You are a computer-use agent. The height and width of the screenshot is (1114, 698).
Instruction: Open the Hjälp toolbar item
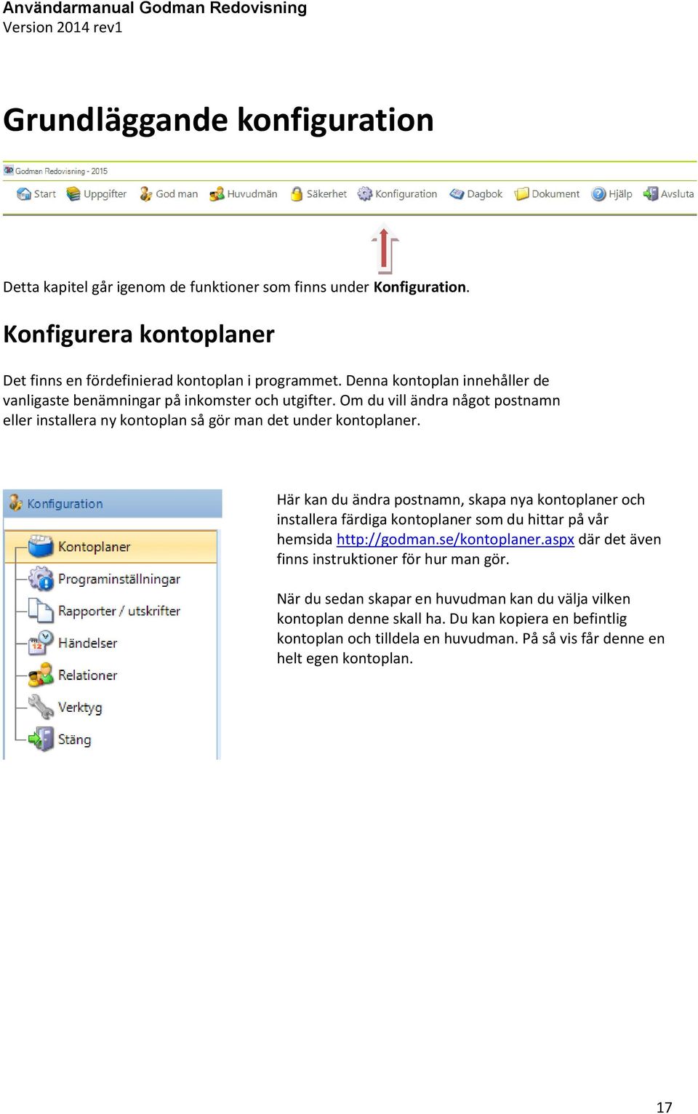pyautogui.click(x=620, y=194)
